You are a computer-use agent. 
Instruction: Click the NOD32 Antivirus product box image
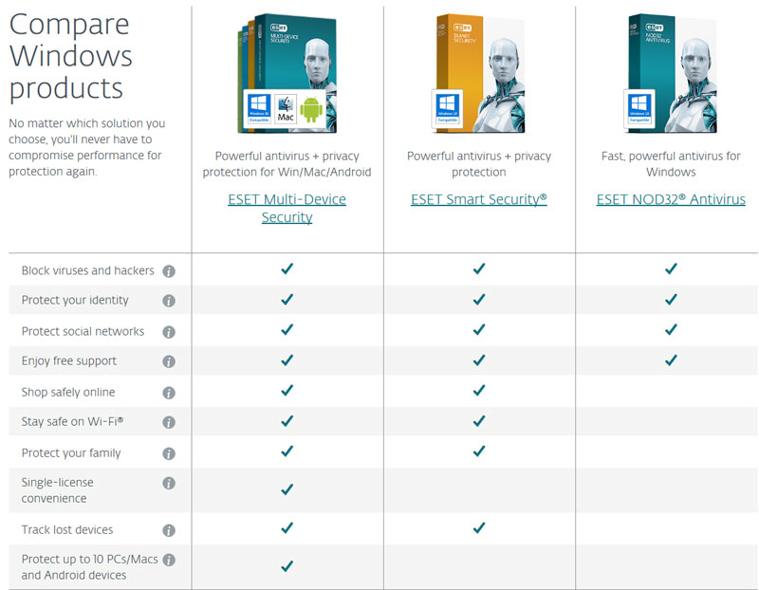(671, 74)
